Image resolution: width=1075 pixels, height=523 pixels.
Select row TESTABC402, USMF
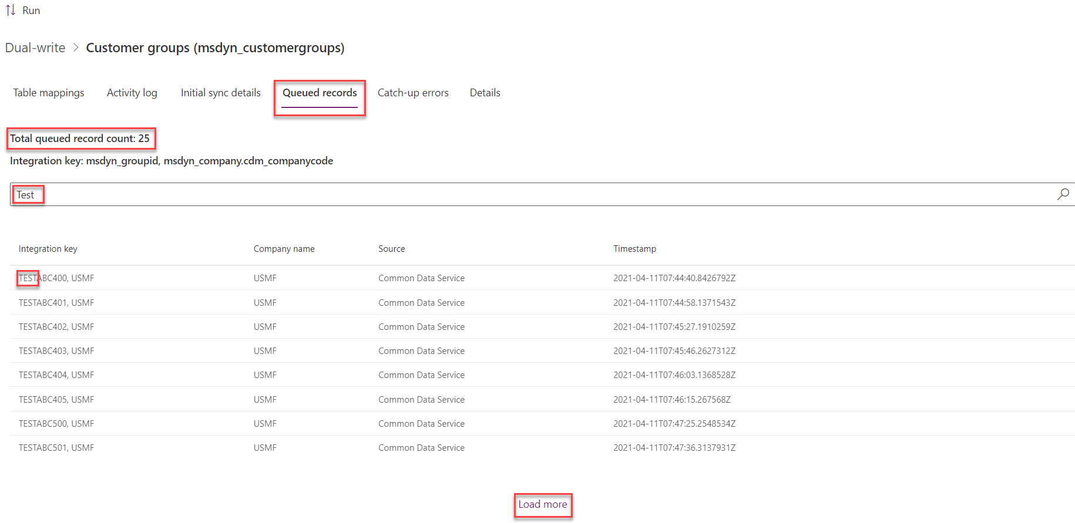tap(542, 326)
